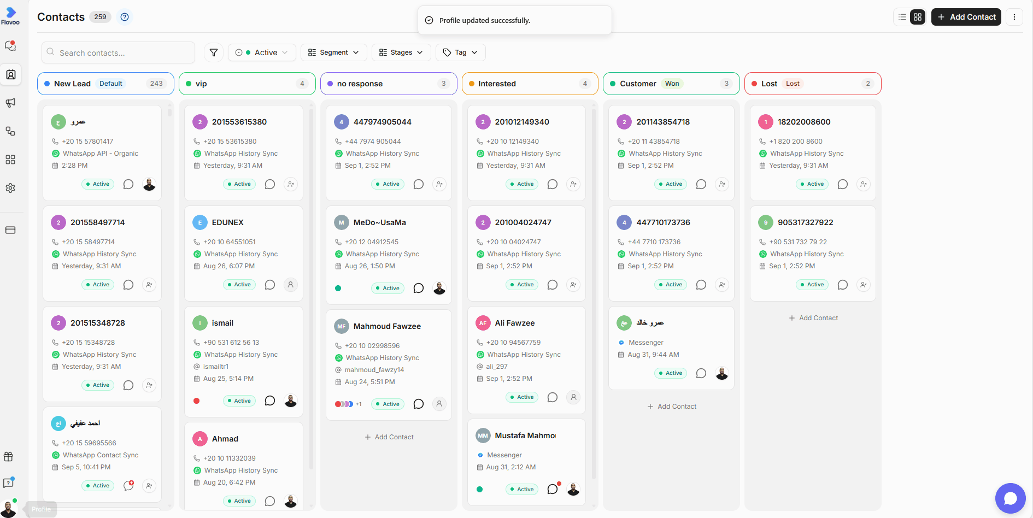Open the gift rewards sidebar icon

pyautogui.click(x=8, y=457)
